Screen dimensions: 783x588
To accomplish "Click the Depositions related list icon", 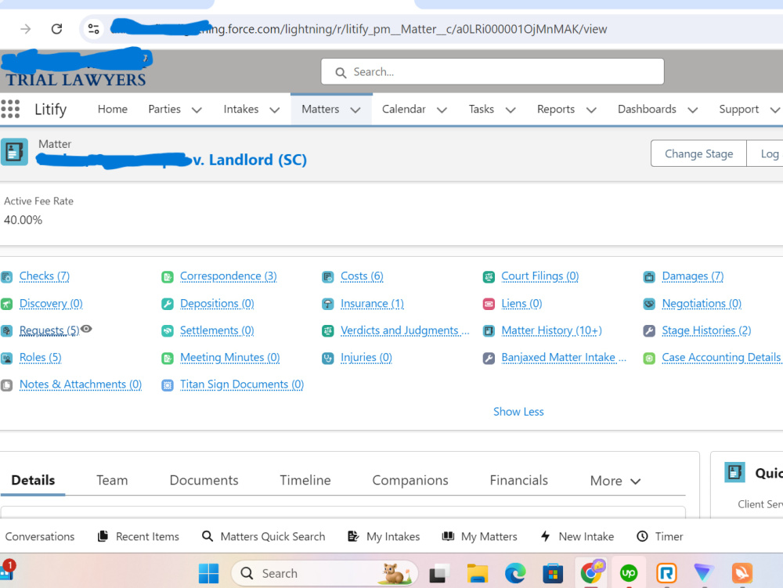I will coord(168,304).
